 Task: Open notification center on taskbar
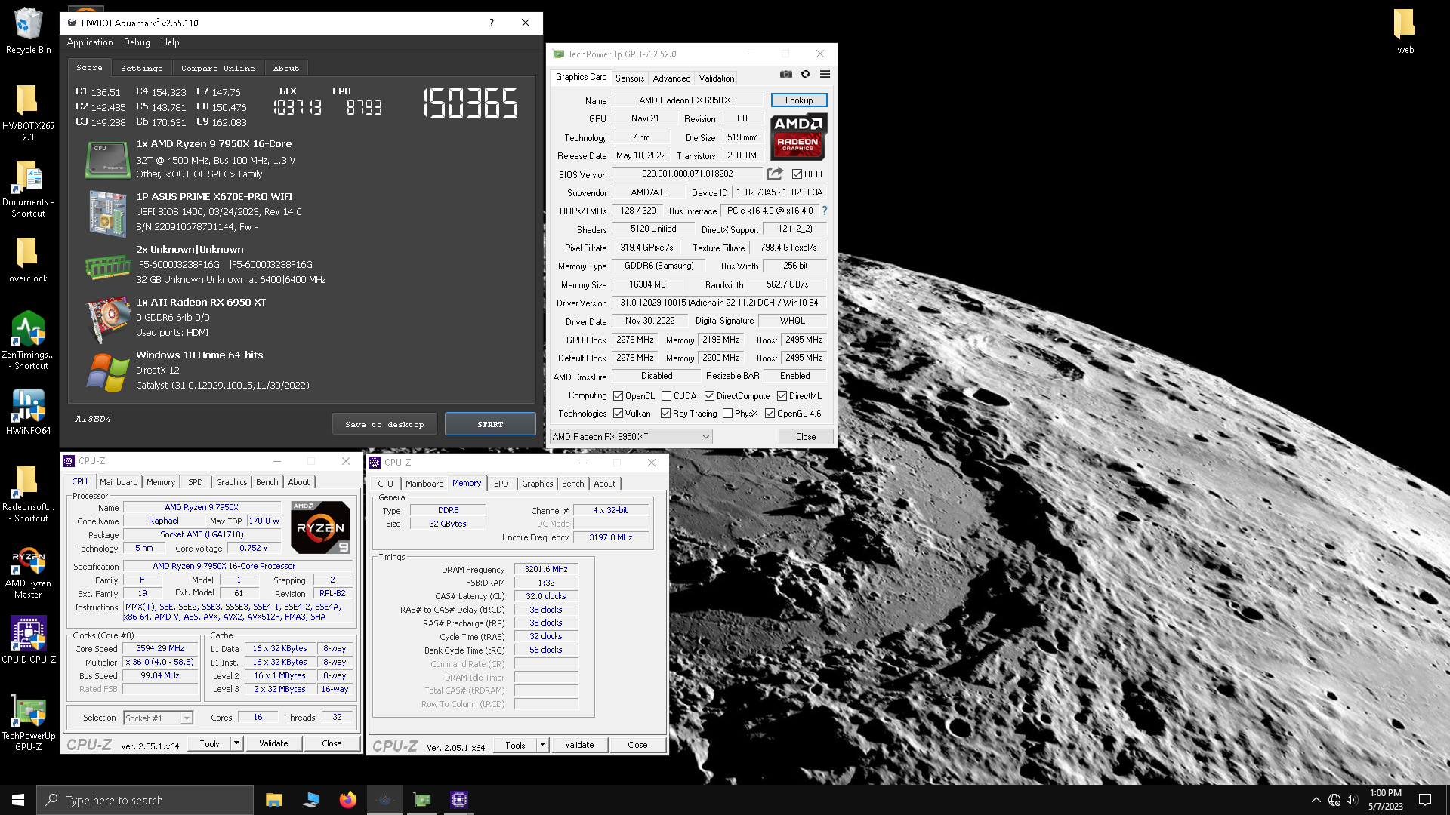click(1425, 800)
